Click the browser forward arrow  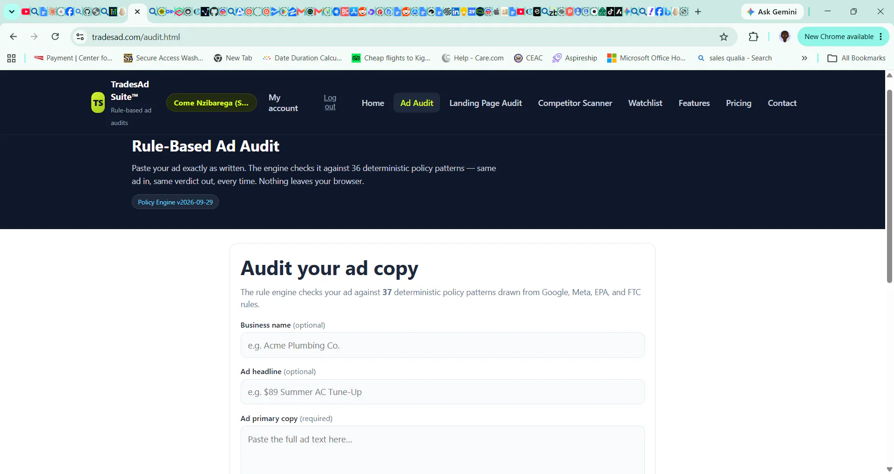(x=34, y=37)
